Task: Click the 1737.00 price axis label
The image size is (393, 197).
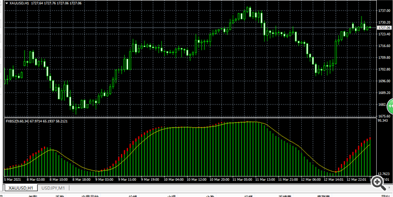Action: [384, 10]
